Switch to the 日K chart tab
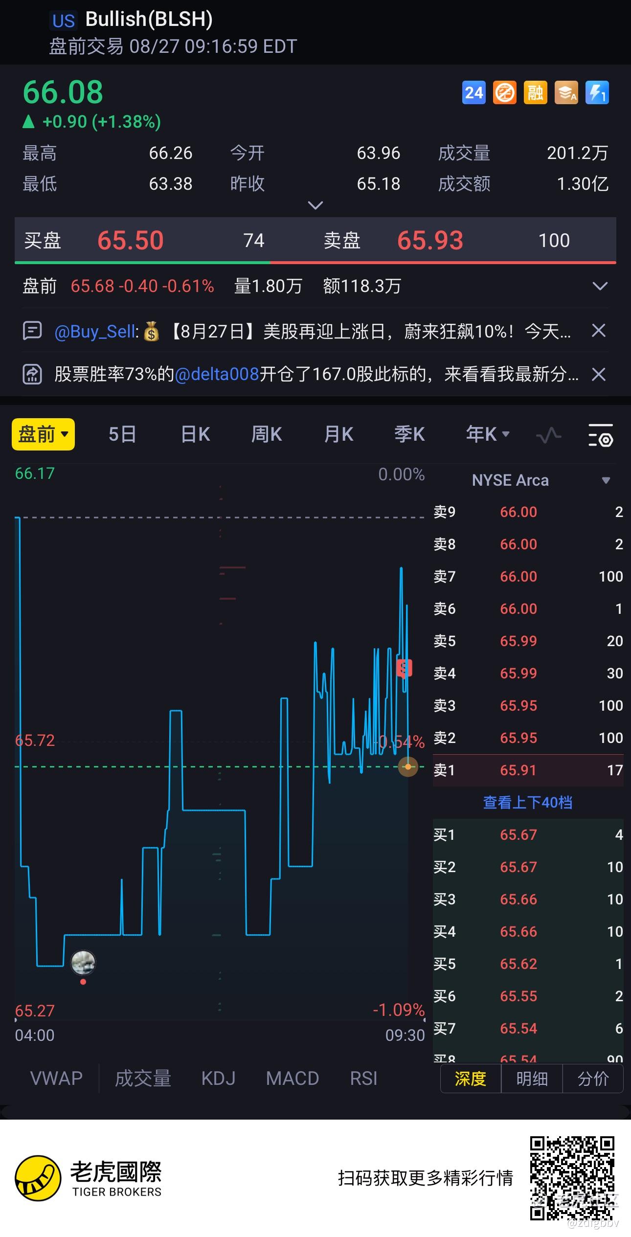This screenshot has height=1237, width=631. pyautogui.click(x=195, y=434)
